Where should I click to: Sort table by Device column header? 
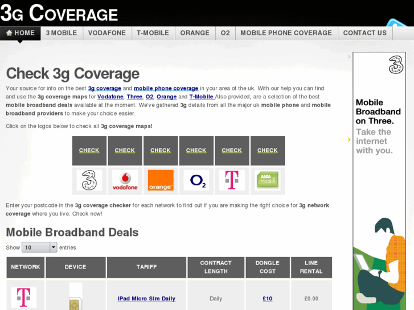[76, 267]
